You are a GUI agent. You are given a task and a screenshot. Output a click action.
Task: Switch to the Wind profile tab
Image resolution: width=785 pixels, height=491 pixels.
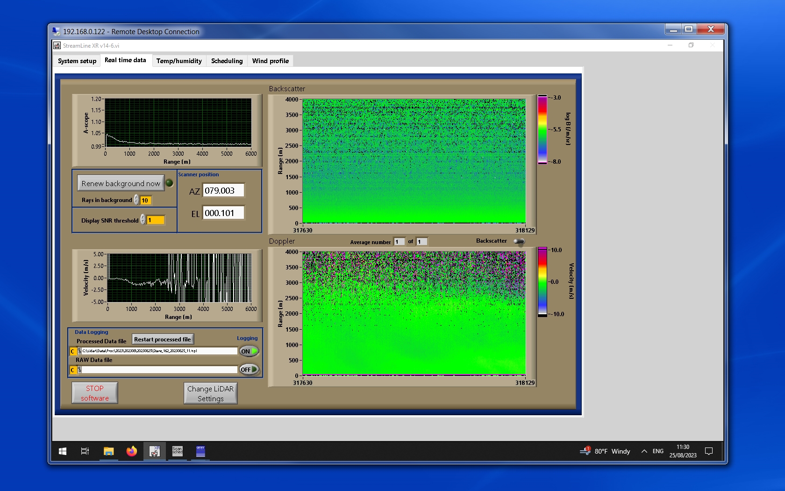tap(270, 61)
